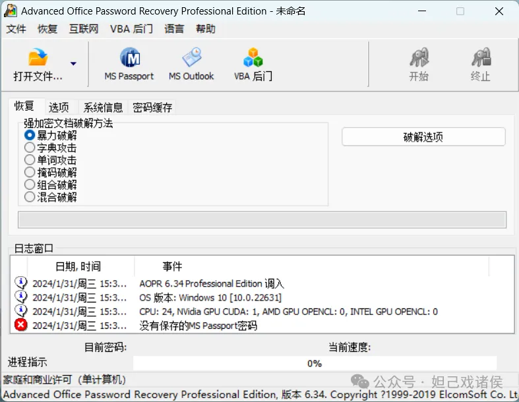
Task: Select the AOPR 6.34 调入 log entry icon
Action: [x=21, y=283]
